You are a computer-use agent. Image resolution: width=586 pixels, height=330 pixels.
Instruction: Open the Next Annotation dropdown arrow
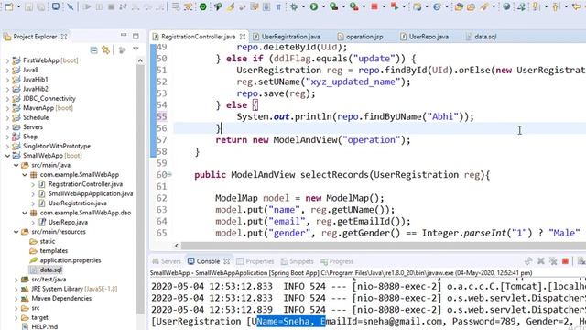(x=546, y=6)
